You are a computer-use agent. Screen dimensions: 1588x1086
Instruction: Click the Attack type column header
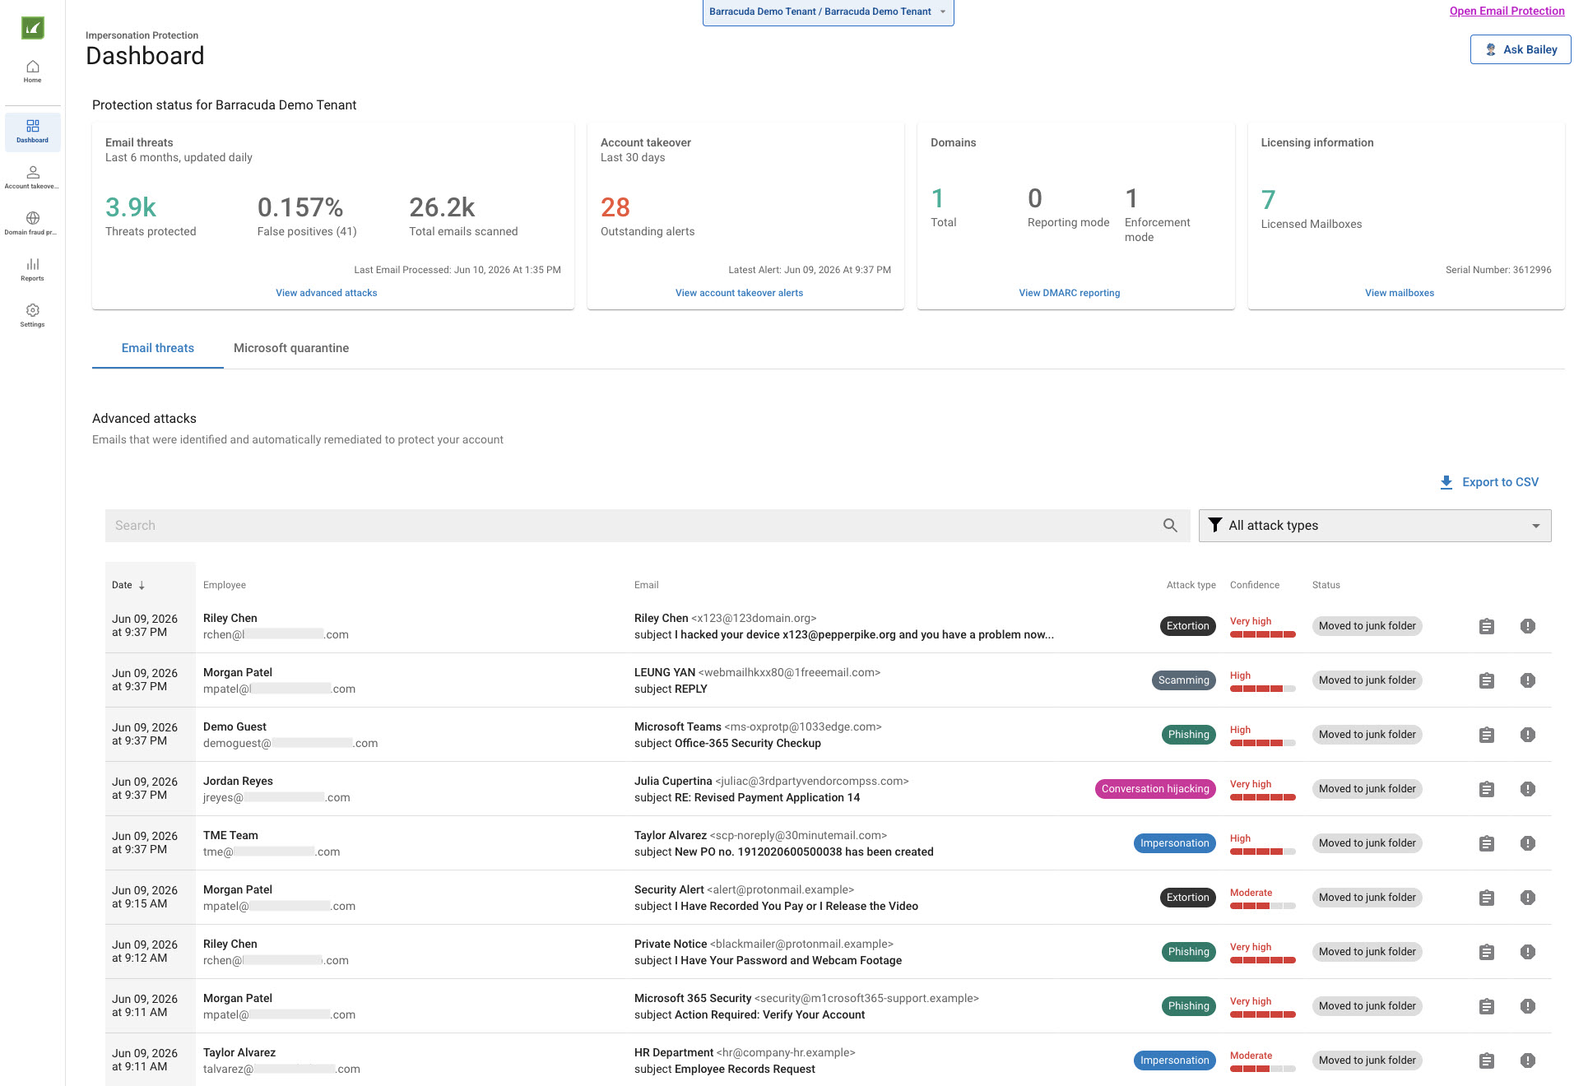pos(1191,585)
